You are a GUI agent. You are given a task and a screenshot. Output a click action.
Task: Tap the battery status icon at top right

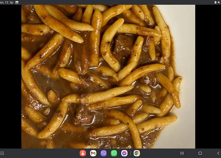tap(215, 2)
